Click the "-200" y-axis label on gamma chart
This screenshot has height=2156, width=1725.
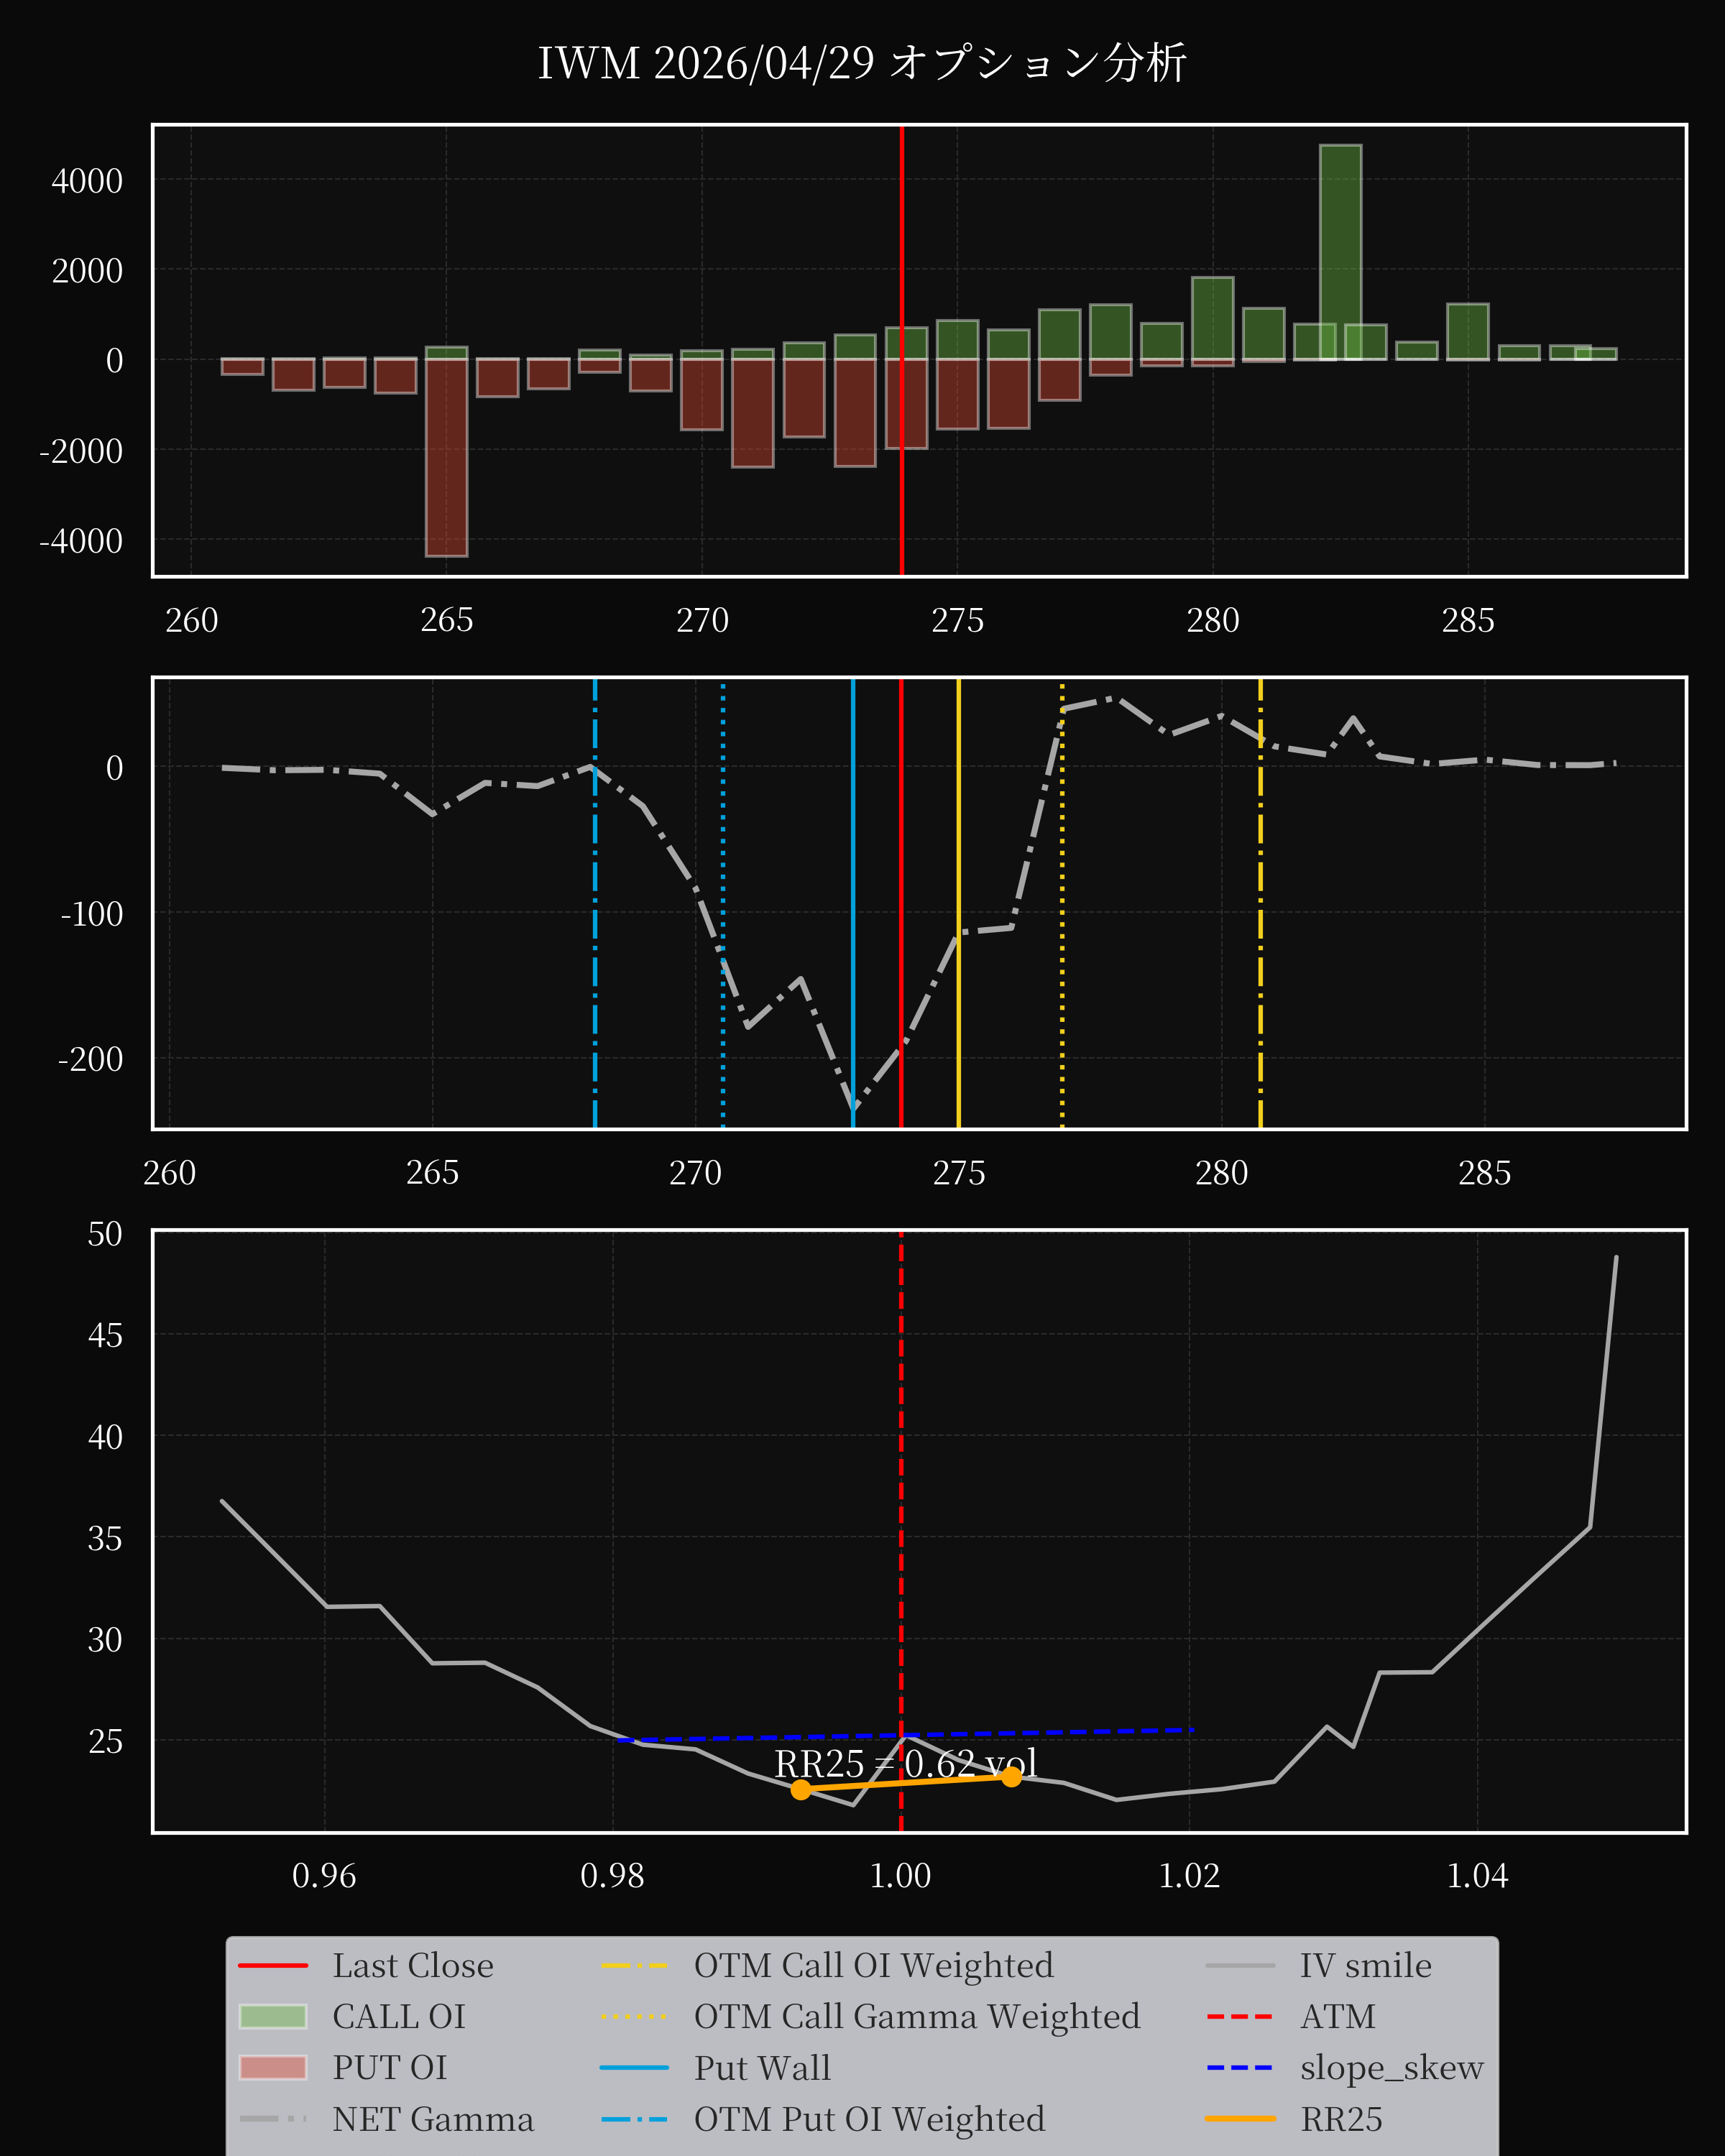90,1059
